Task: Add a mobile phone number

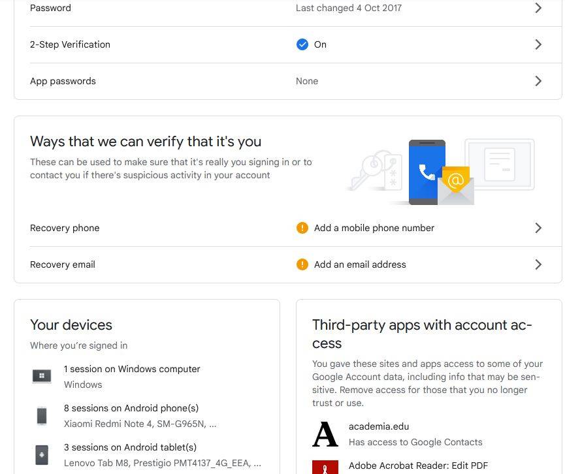Action: pos(374,228)
